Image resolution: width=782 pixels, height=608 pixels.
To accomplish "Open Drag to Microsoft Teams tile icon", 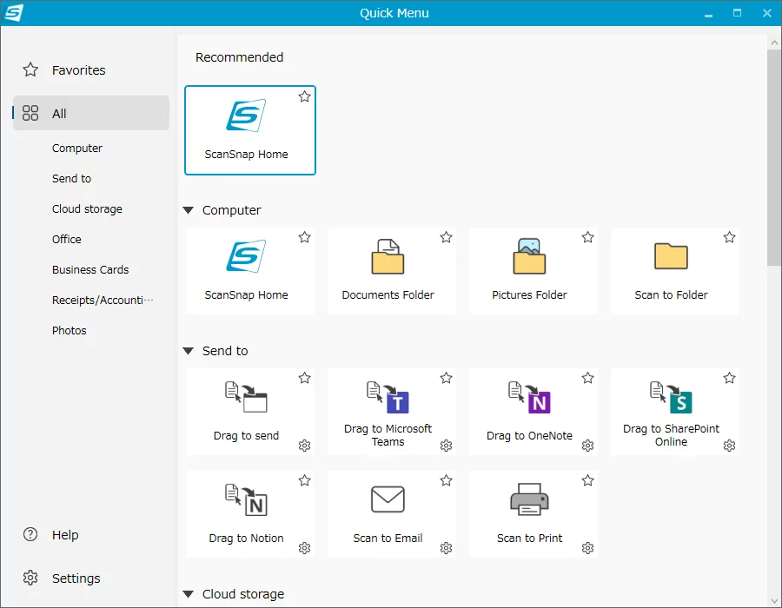I will point(388,397).
